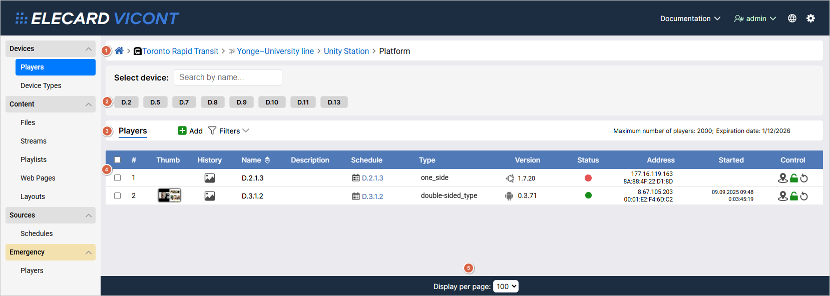This screenshot has height=296, width=830.
Task: Open the D.3.1.2 schedule link
Action: click(372, 196)
